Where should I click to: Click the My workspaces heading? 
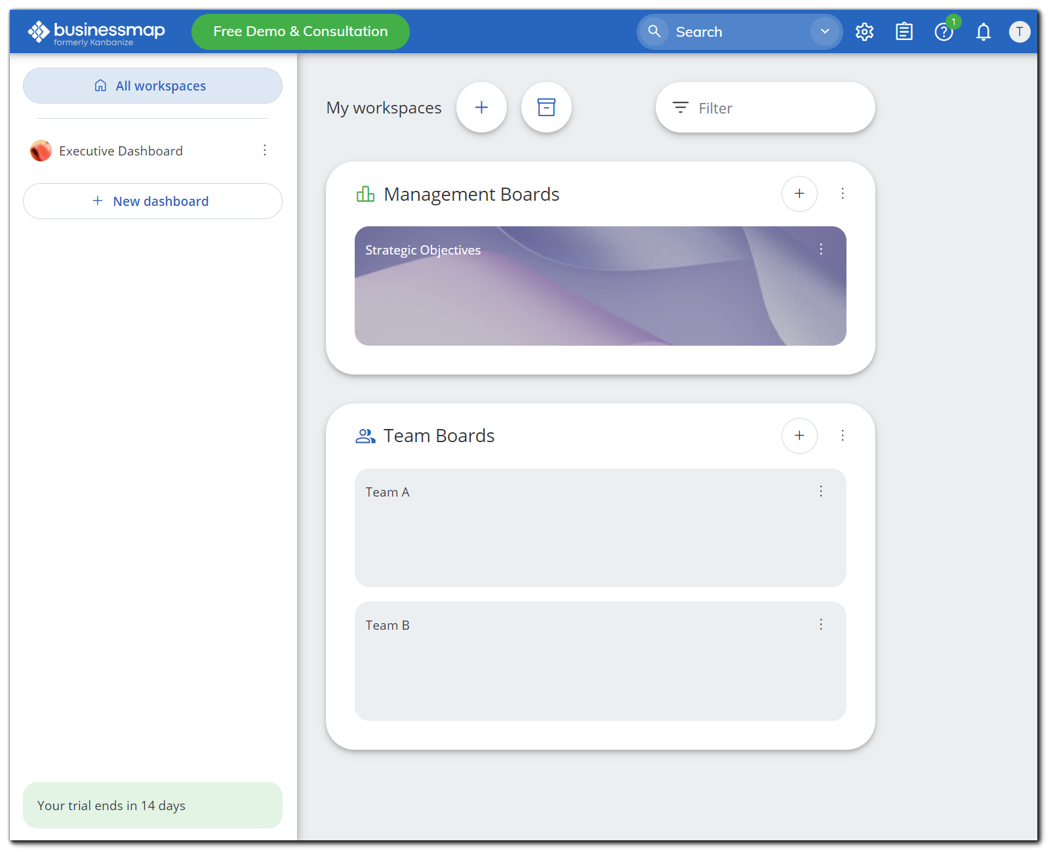pyautogui.click(x=384, y=108)
